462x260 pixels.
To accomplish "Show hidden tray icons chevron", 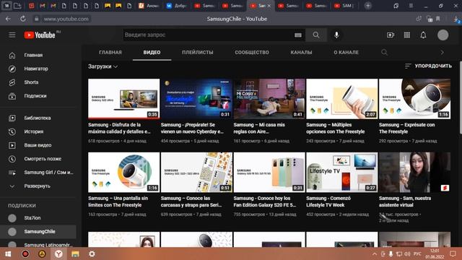I will pos(374,253).
